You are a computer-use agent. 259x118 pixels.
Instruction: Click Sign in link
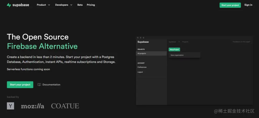(248, 5)
